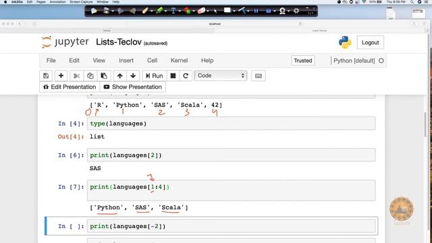Click the Python logo icon beside Logout
The image size is (432, 243).
tap(345, 43)
